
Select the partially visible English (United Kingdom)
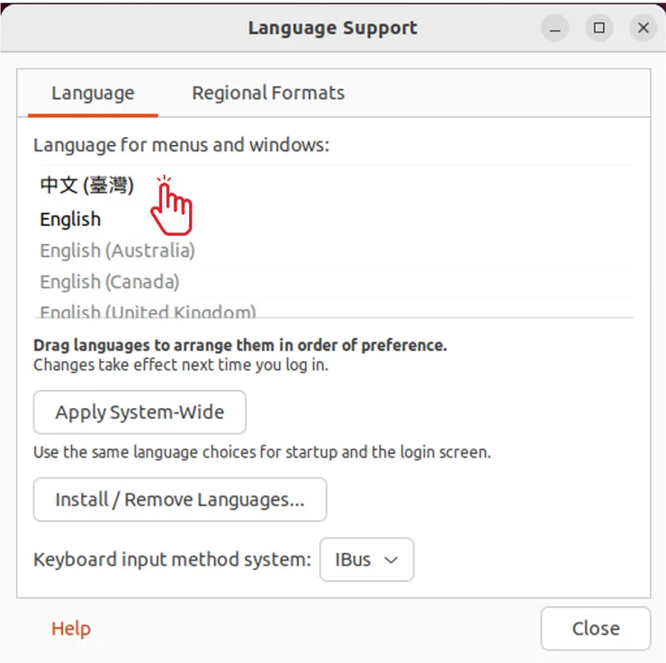[x=148, y=311]
